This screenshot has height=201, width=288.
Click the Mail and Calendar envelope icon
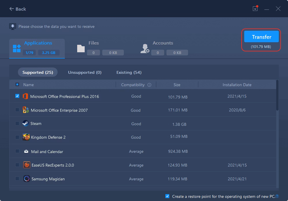tap(26, 151)
